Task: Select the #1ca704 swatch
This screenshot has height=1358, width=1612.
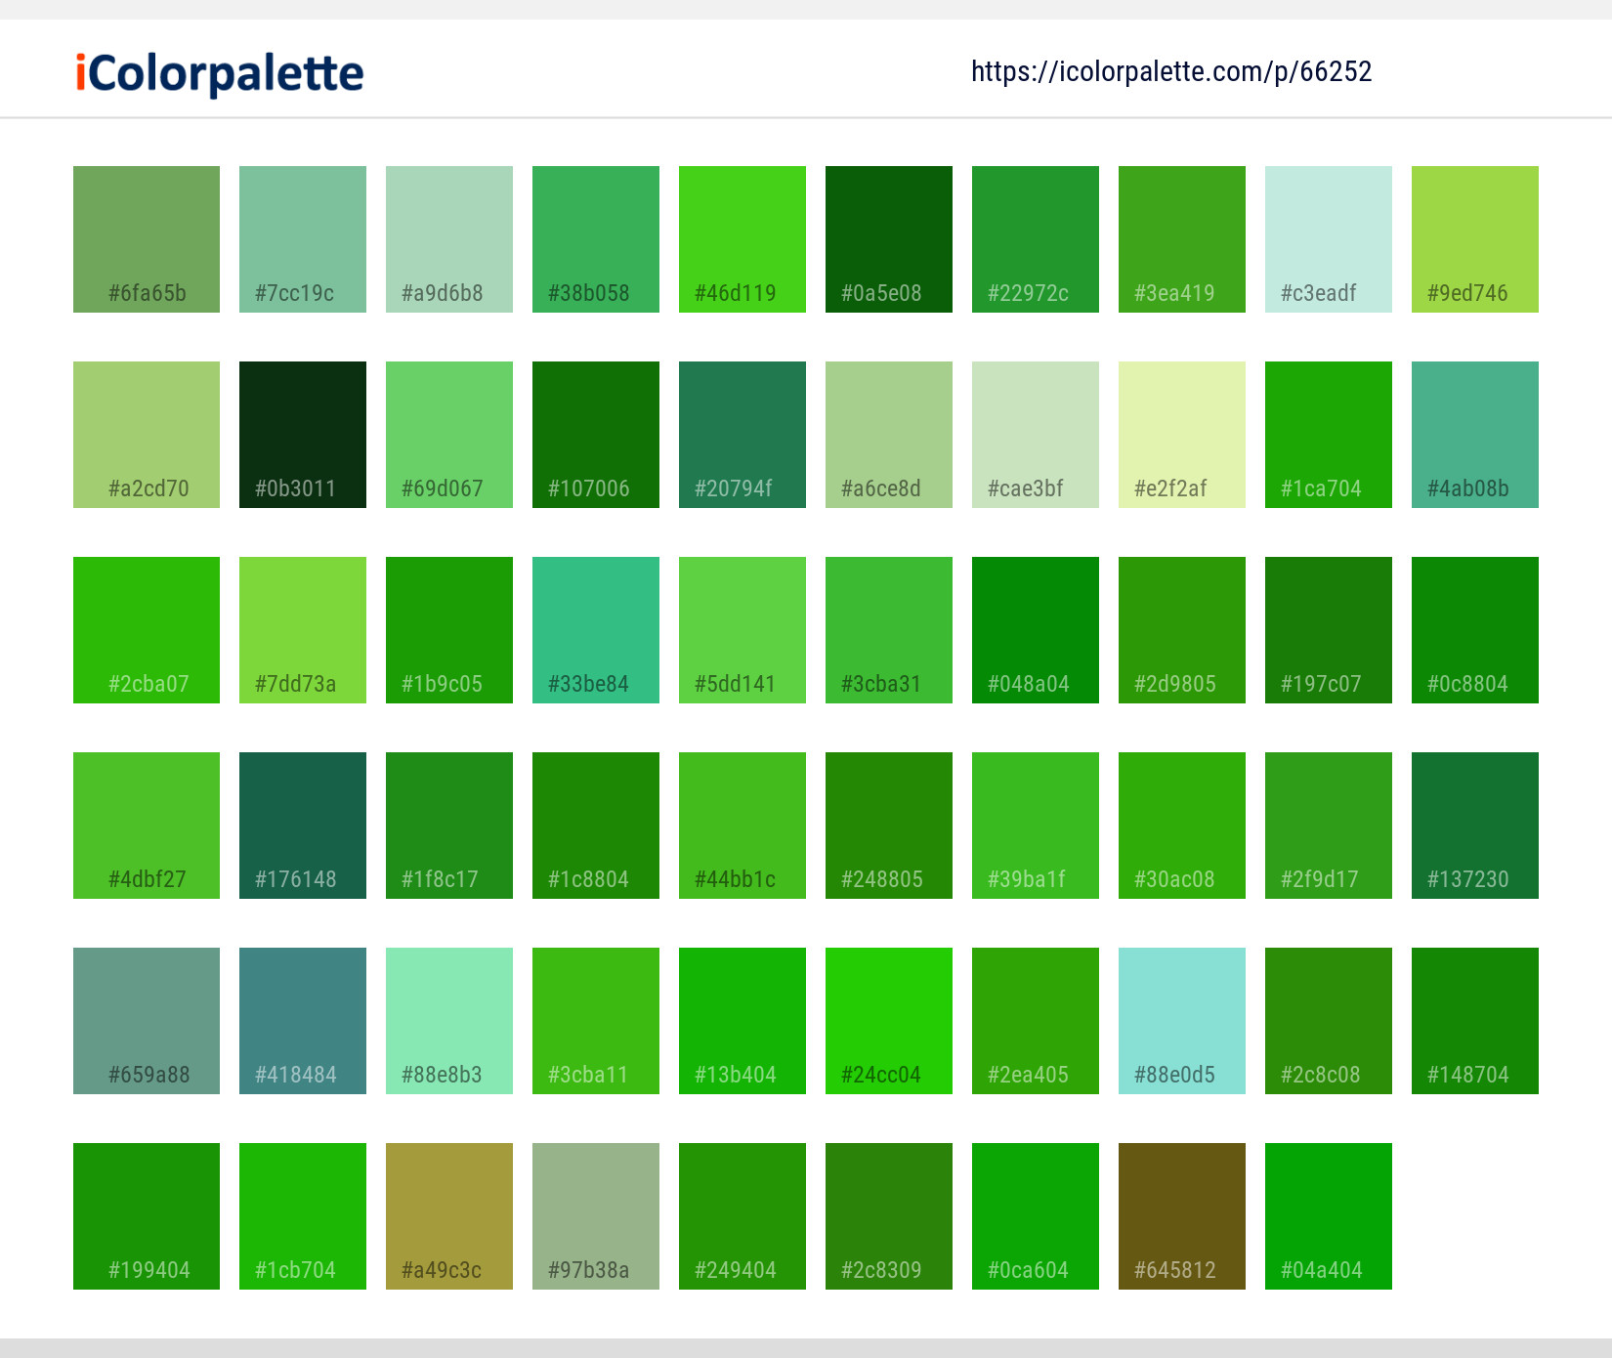Action: 1329,435
